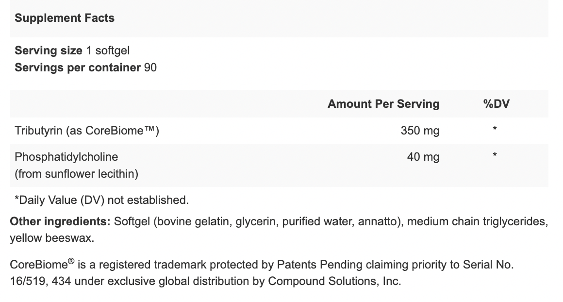Click the Amount Per Serving column header
This screenshot has height=302, width=563.
383,104
